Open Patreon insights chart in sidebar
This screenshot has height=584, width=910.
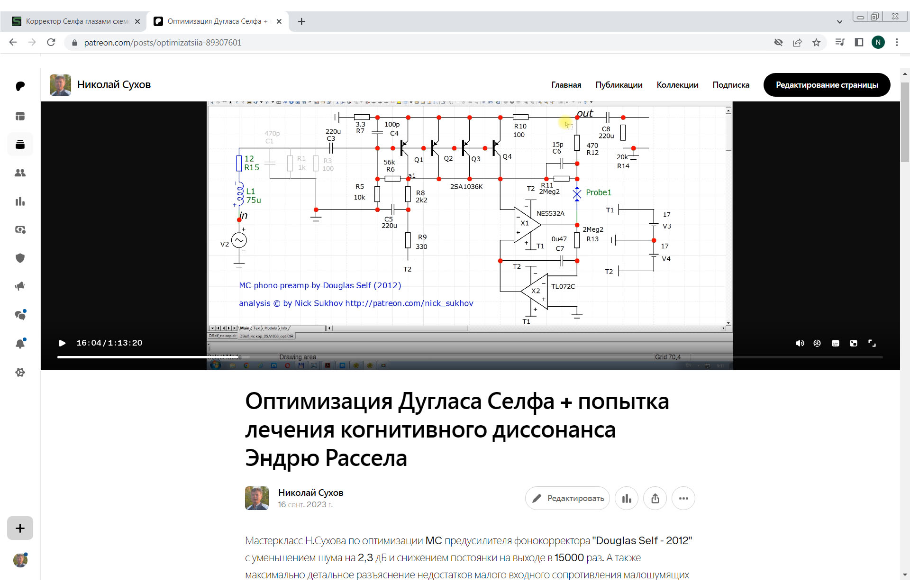pyautogui.click(x=20, y=201)
